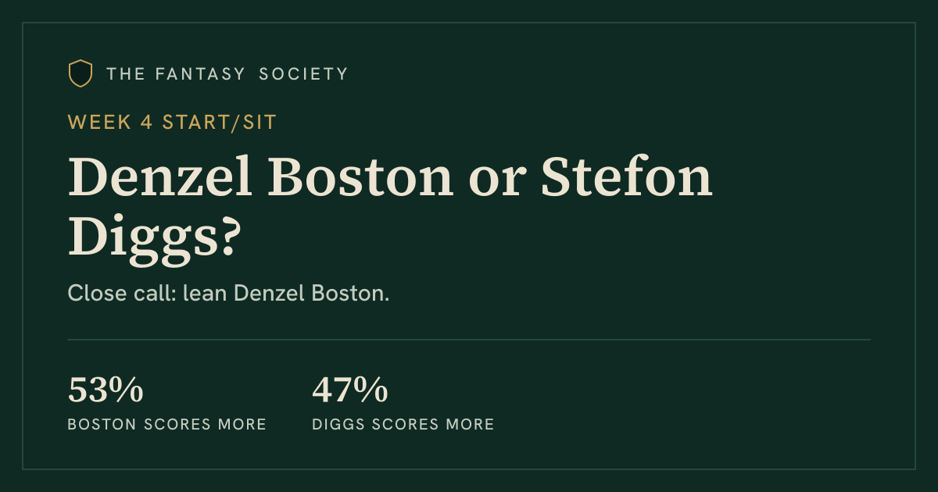Click the word "SOCIETY" in the header
The width and height of the screenshot is (938, 492).
pyautogui.click(x=304, y=74)
